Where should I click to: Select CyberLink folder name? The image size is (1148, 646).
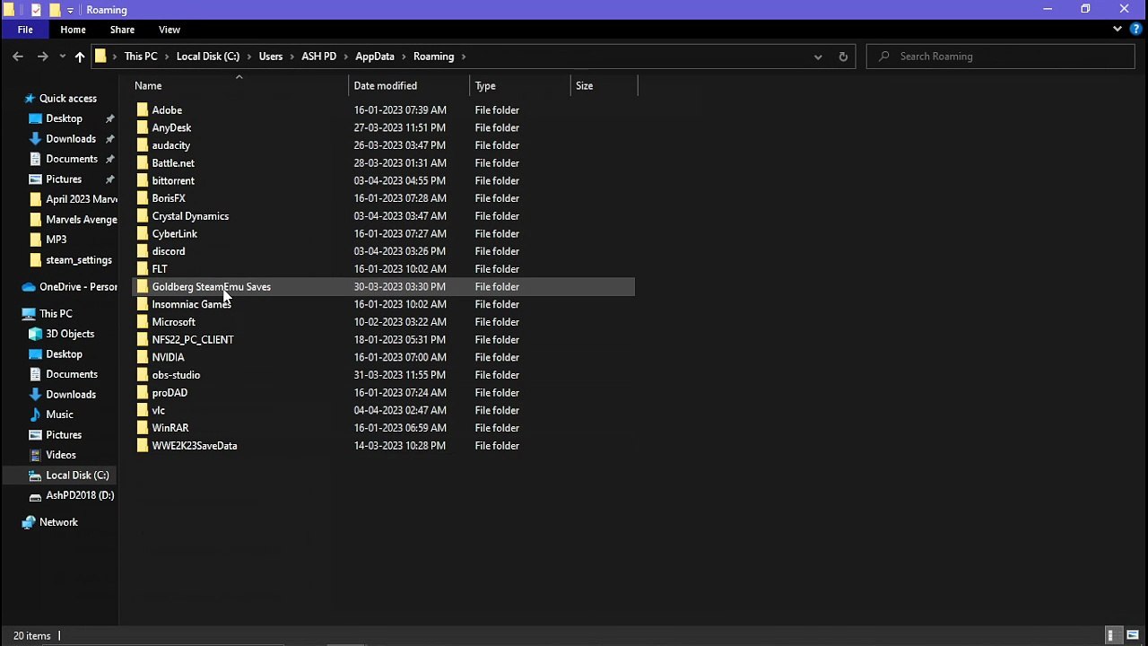coord(174,234)
